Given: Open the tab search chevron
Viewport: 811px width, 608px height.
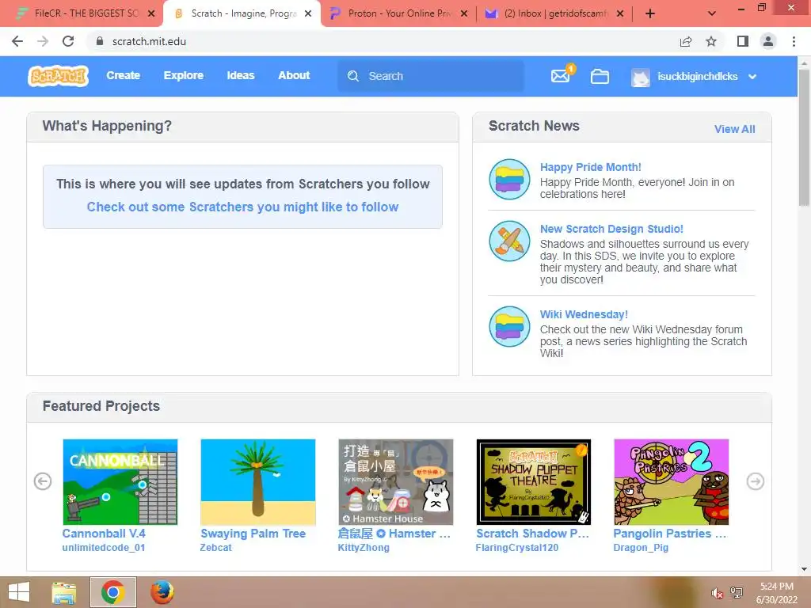Looking at the screenshot, I should click(712, 14).
